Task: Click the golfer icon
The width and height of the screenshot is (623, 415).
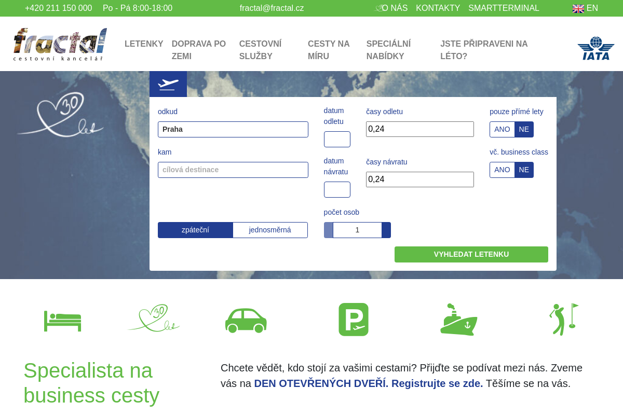Action: (563, 319)
